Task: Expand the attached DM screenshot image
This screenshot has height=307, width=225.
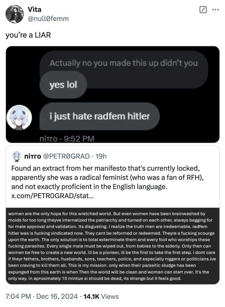Action: tap(112, 94)
